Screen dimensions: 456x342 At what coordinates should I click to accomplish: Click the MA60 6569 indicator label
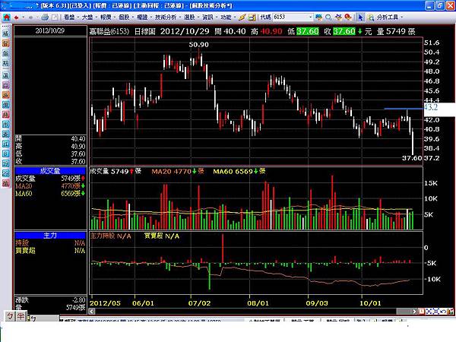click(x=239, y=171)
